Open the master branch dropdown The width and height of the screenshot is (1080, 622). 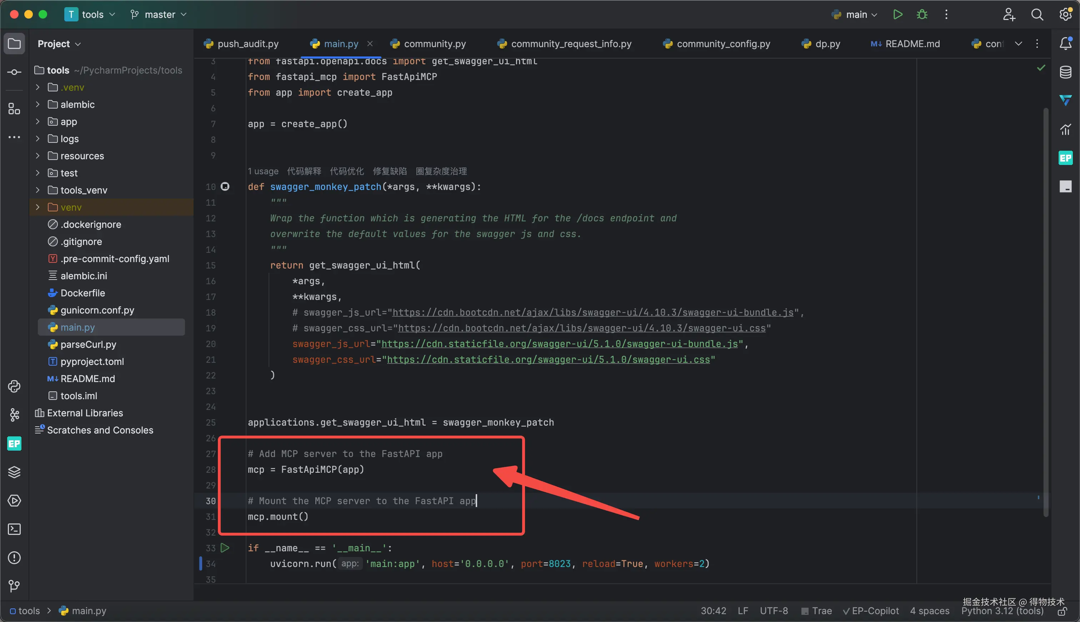[159, 15]
